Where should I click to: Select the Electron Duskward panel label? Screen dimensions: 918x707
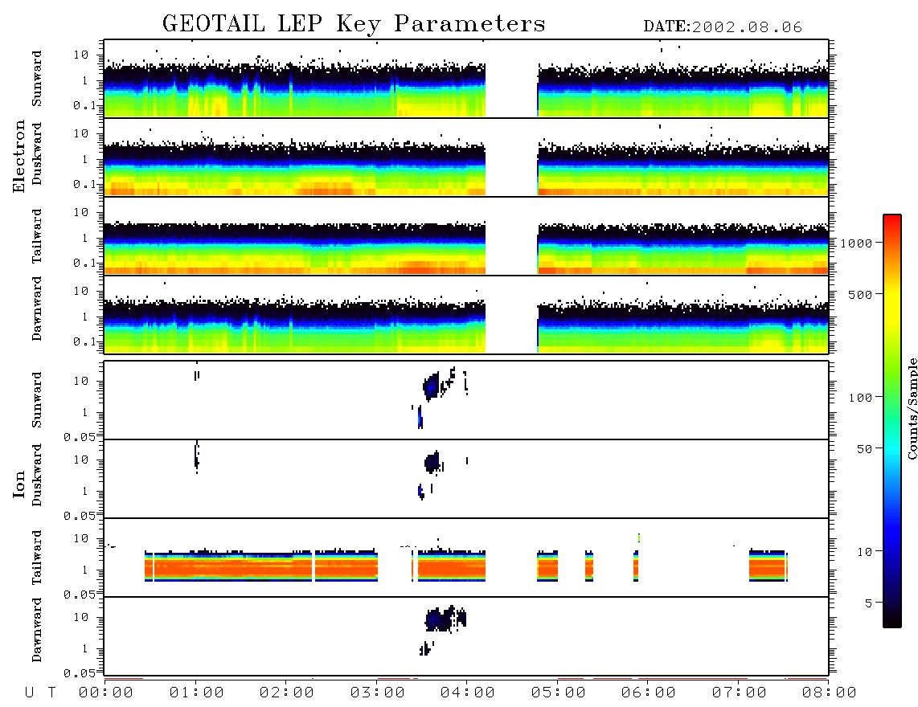(36, 153)
